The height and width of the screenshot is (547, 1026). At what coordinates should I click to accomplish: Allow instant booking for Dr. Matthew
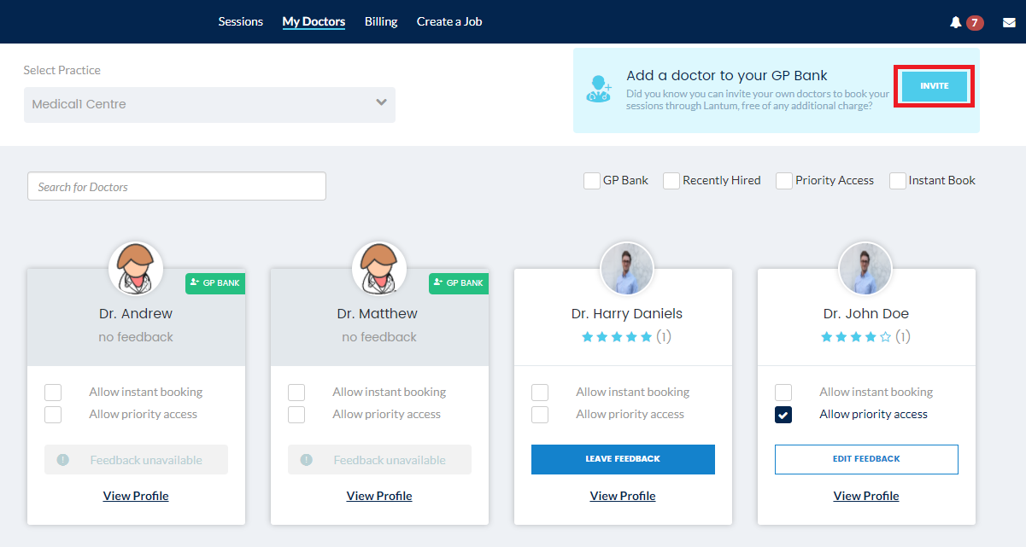click(x=296, y=393)
